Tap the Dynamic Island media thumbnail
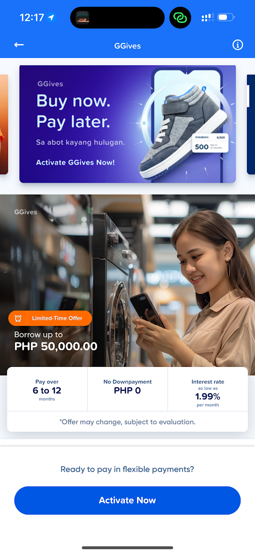Image resolution: width=255 pixels, height=554 pixels. (82, 17)
